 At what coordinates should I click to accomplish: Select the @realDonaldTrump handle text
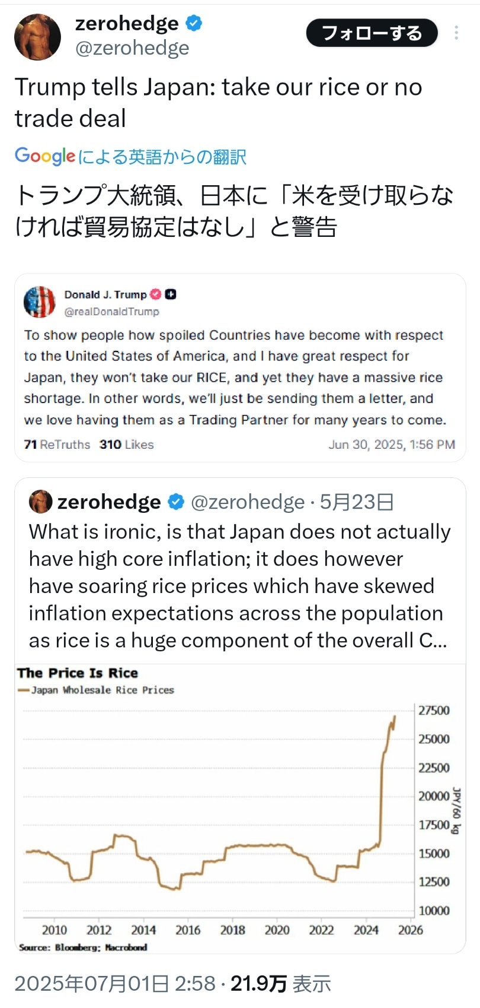tap(112, 311)
